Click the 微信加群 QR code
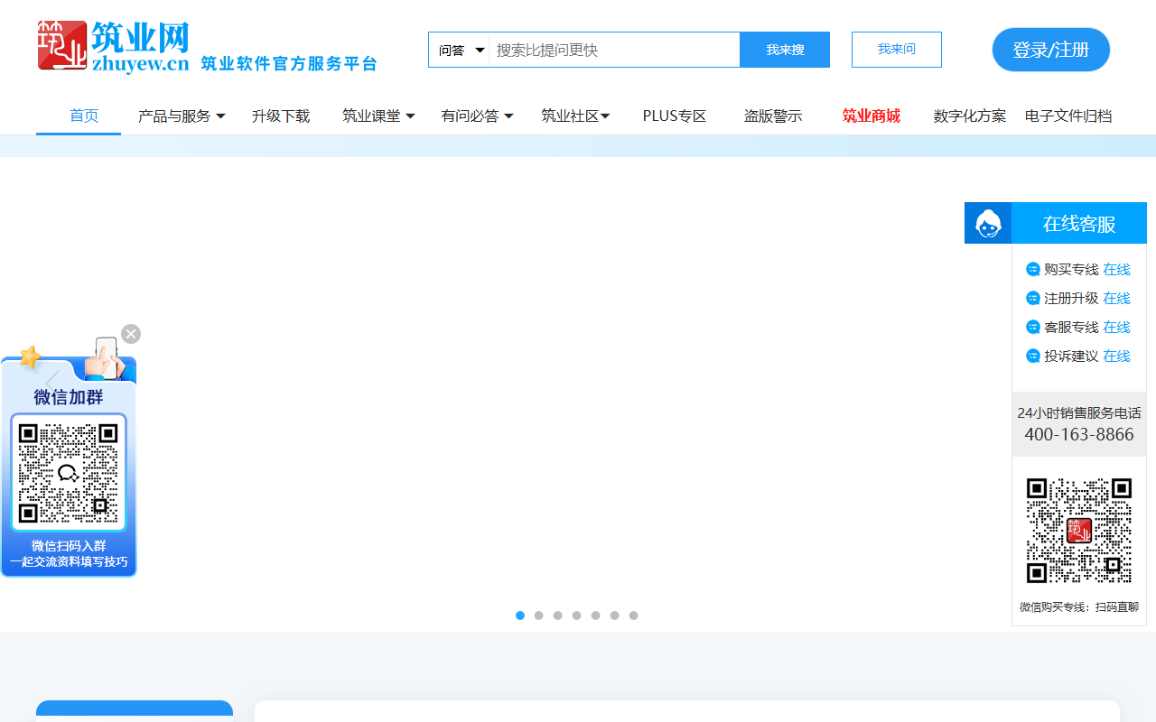 click(69, 473)
